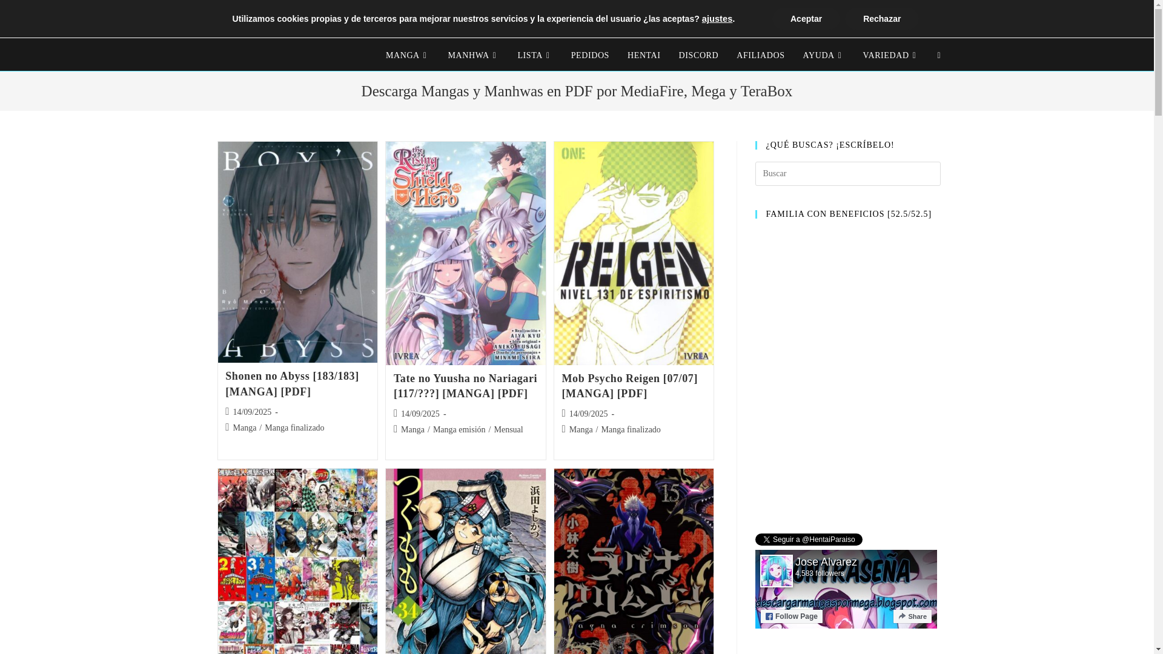The height and width of the screenshot is (654, 1163).
Task: Click Manga finalizado under Mob Psycho Reigen
Action: 631,430
